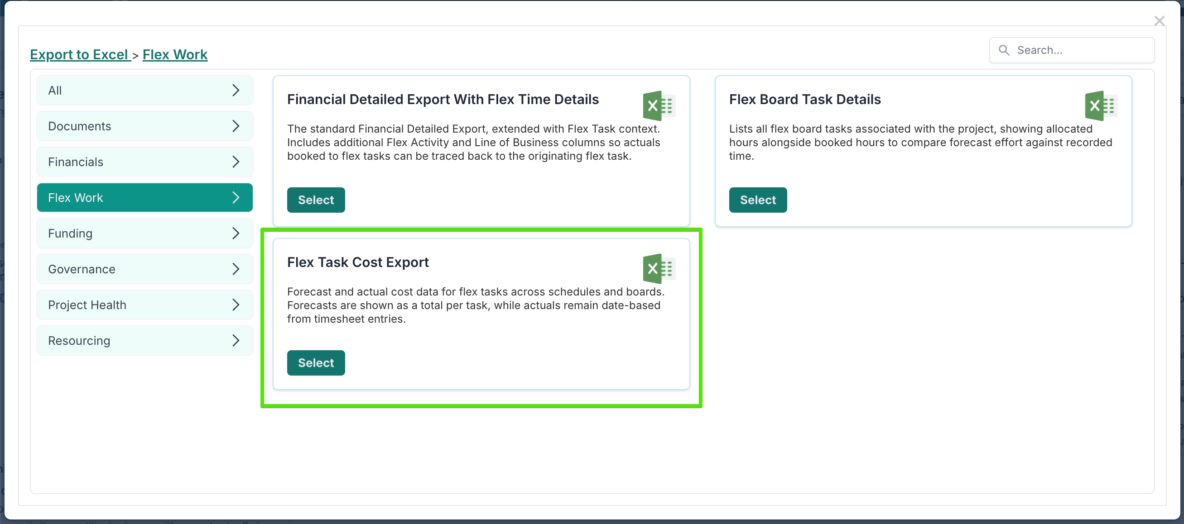Open the Documents category
The image size is (1184, 524).
[x=80, y=126]
